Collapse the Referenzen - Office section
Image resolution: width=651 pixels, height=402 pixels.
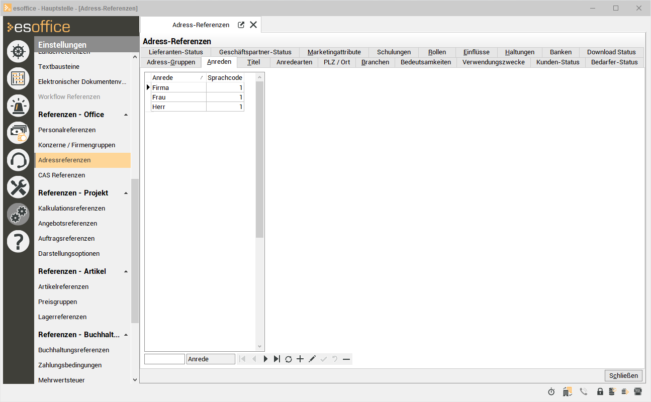pos(126,115)
